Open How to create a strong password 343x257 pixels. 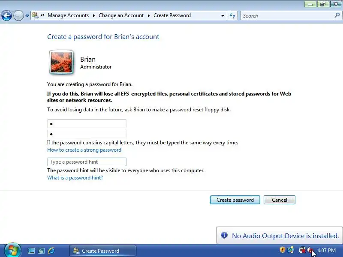click(84, 150)
